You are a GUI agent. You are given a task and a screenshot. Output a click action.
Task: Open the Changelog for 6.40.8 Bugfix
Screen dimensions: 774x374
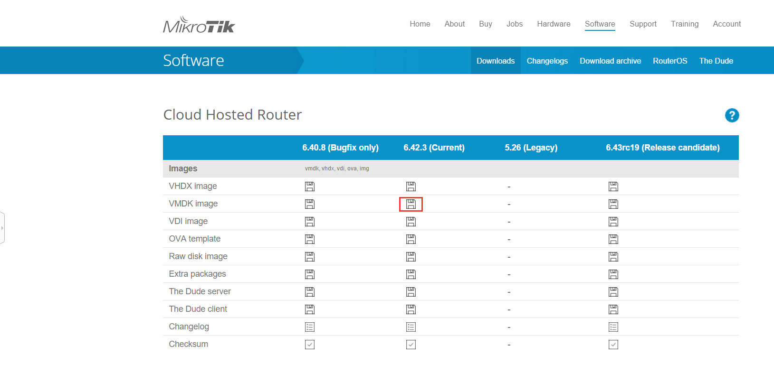[x=310, y=327]
